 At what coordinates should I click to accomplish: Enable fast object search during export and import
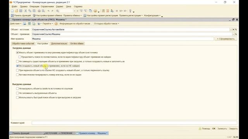17,97
